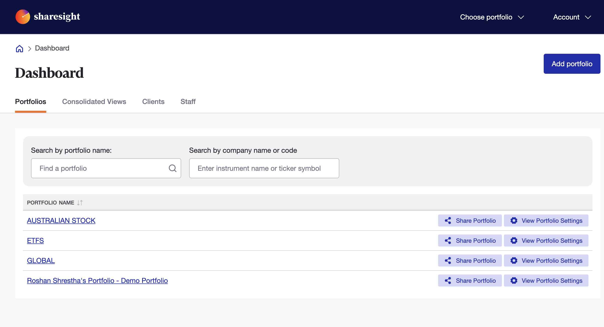Open the AUSTRALIAN STOCK portfolio link
Image resolution: width=604 pixels, height=327 pixels.
(x=61, y=220)
